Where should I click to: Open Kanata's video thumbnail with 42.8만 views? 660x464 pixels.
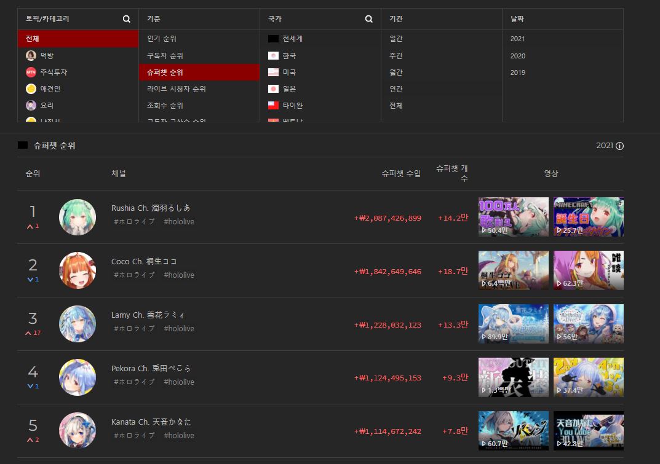[588, 430]
